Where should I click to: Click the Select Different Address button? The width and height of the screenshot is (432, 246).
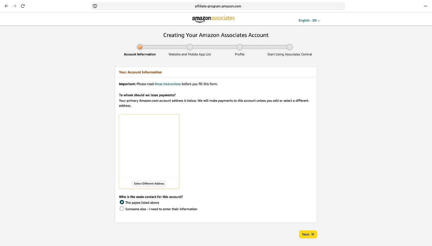[x=149, y=183]
